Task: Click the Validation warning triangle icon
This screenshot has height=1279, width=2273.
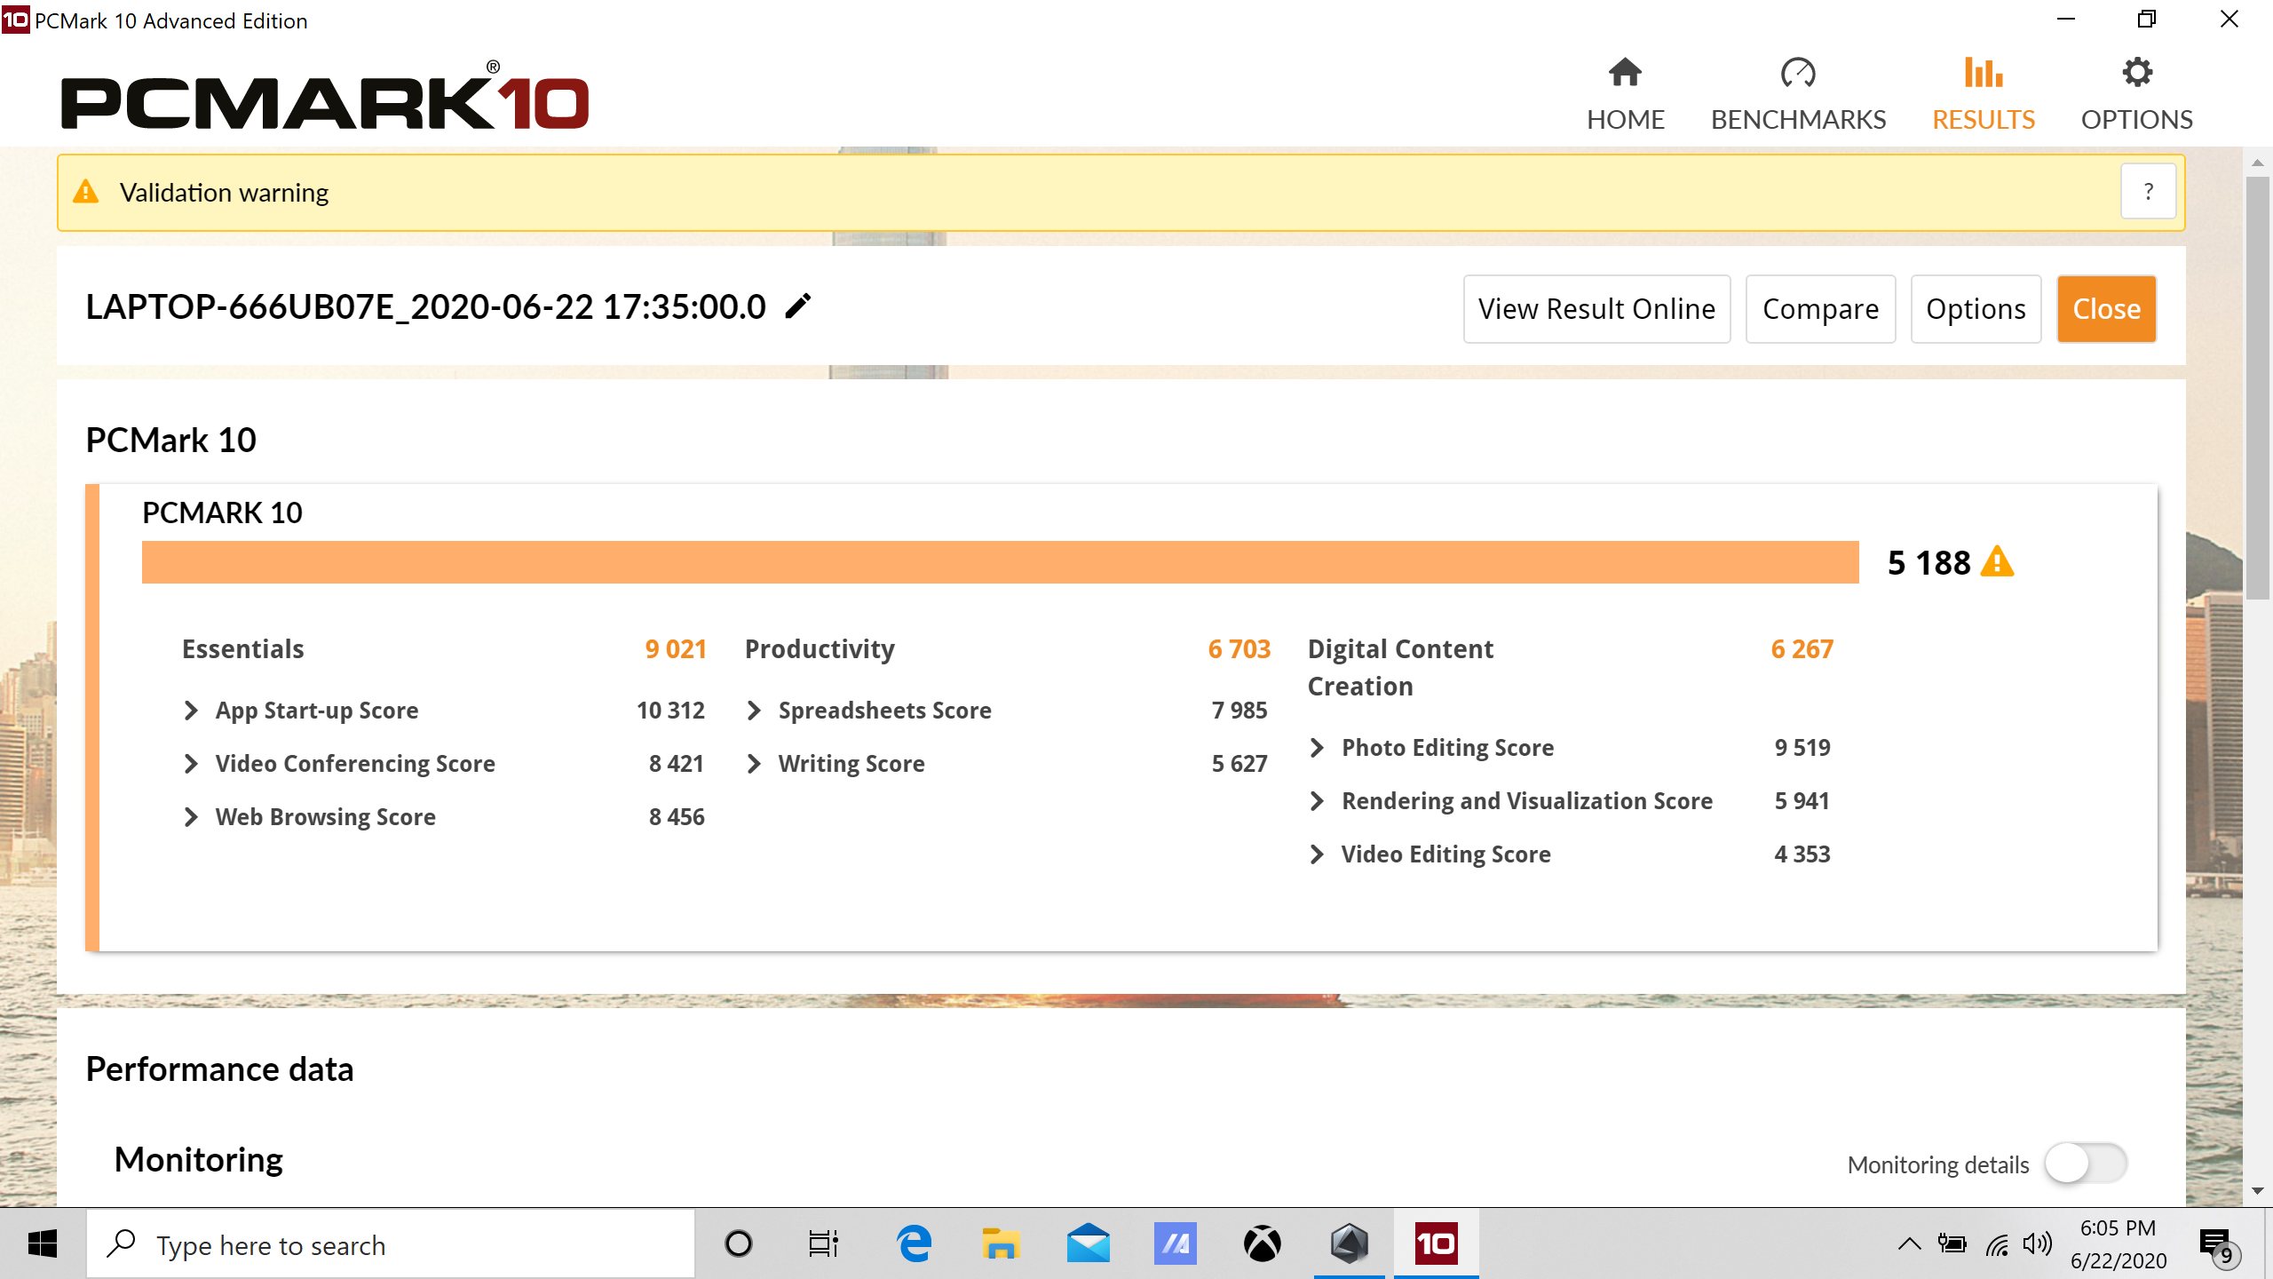Action: coord(86,192)
